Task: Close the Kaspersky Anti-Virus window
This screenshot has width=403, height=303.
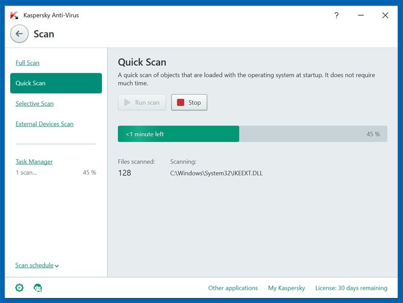Action: (385, 15)
